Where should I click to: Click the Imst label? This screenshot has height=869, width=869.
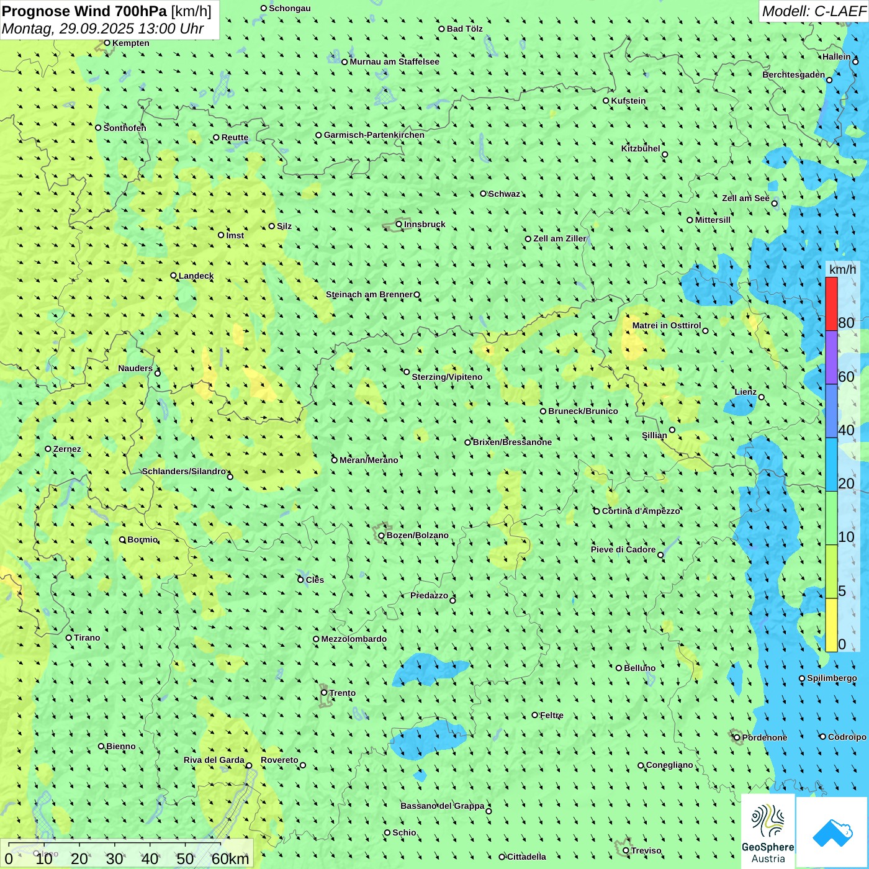[235, 235]
